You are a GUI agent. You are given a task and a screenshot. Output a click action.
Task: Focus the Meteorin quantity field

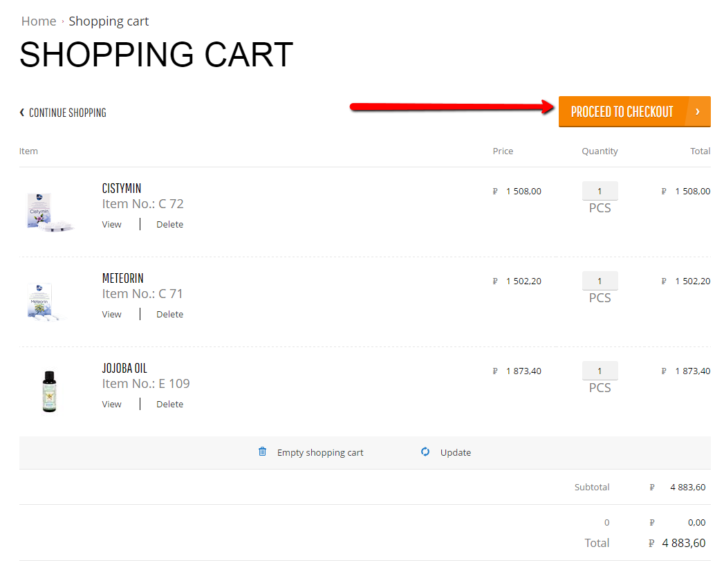pos(600,281)
